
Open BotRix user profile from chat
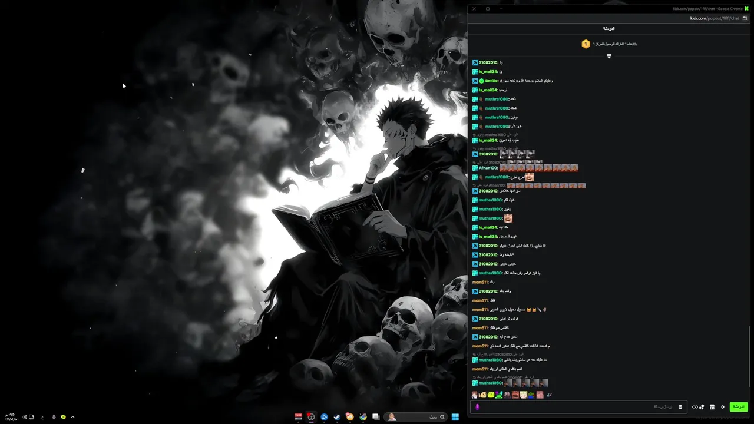[491, 81]
